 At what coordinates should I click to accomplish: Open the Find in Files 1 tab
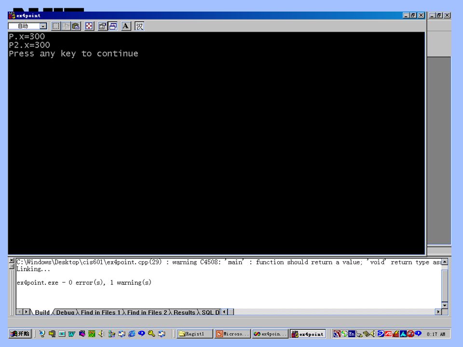click(x=100, y=312)
